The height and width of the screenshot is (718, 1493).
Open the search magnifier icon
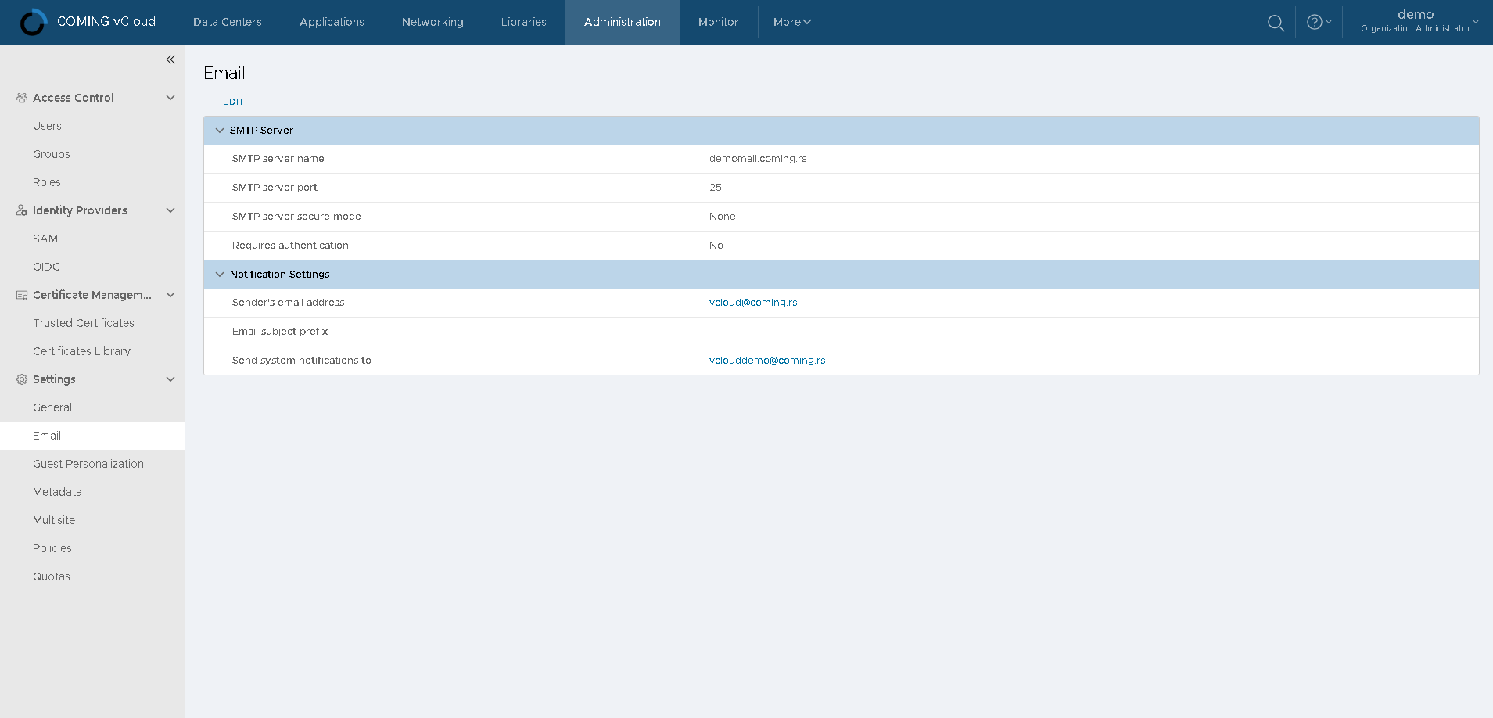pyautogui.click(x=1276, y=23)
